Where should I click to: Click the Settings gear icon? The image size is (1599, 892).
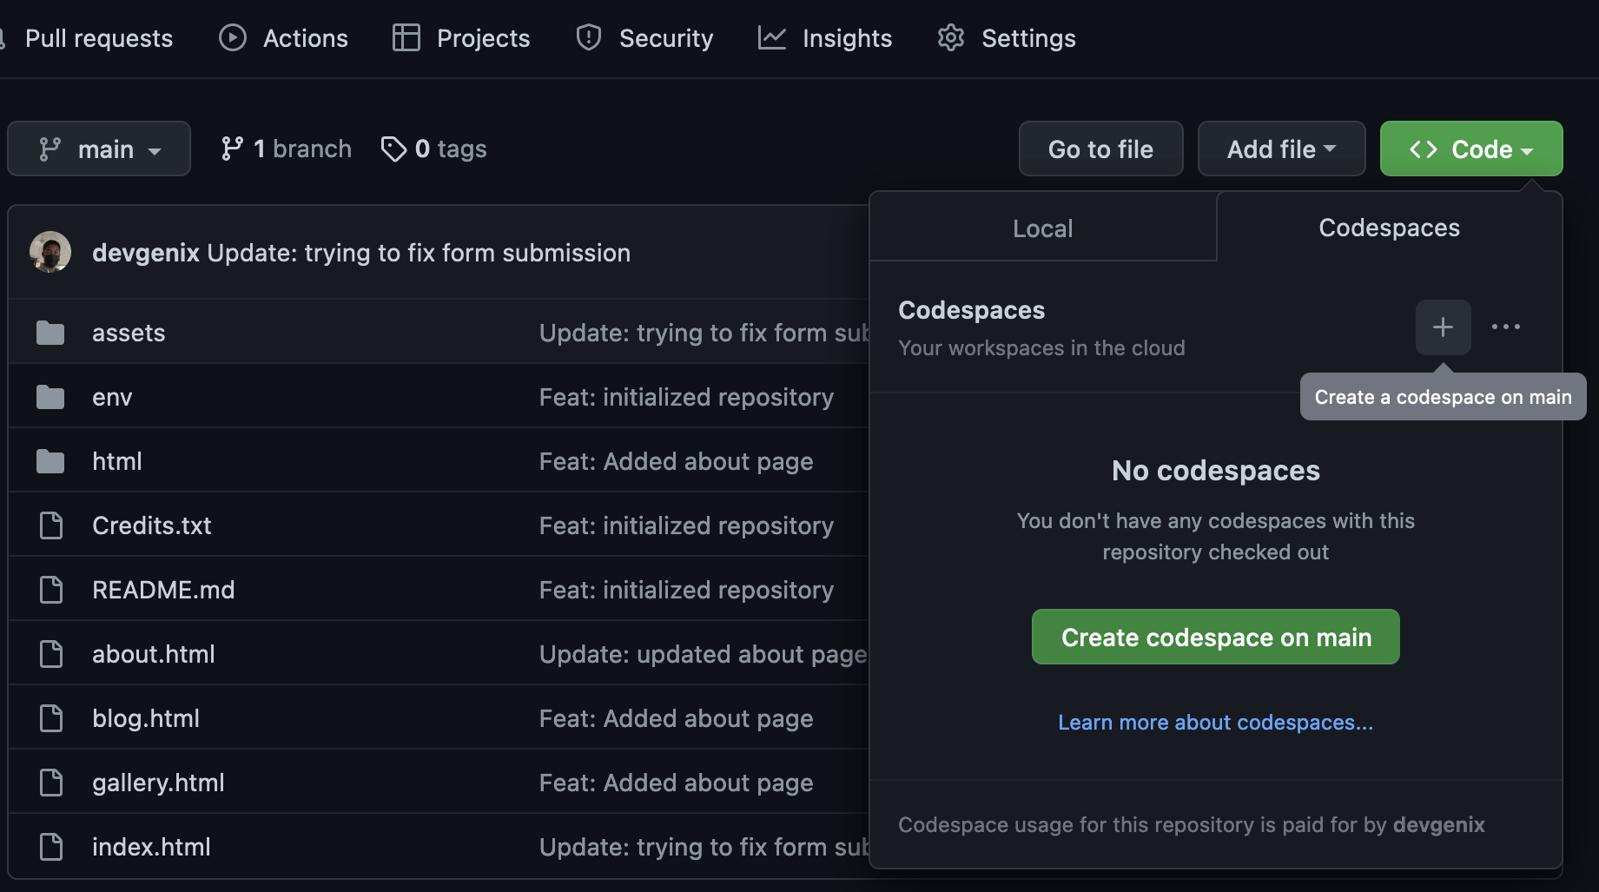click(x=951, y=38)
